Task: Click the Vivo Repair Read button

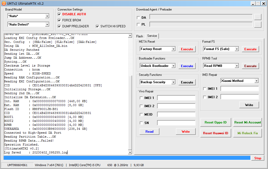Action: tap(149, 132)
